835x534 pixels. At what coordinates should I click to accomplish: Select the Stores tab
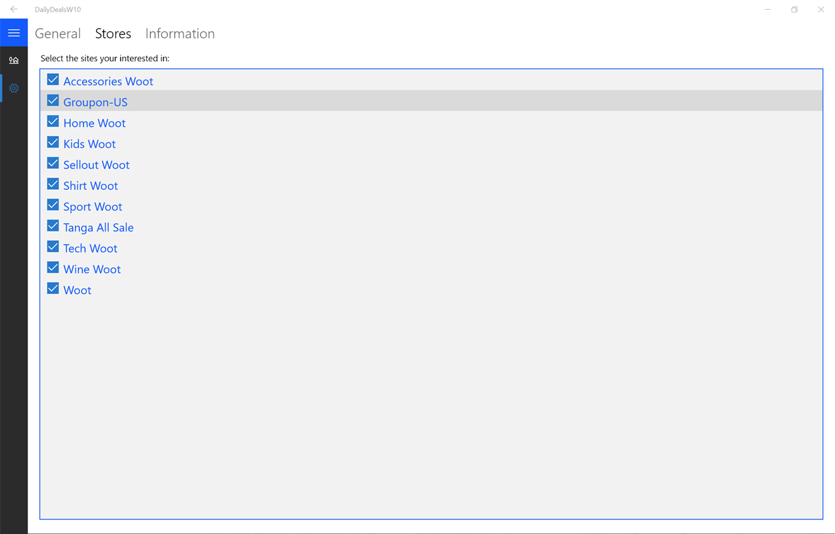(x=113, y=34)
